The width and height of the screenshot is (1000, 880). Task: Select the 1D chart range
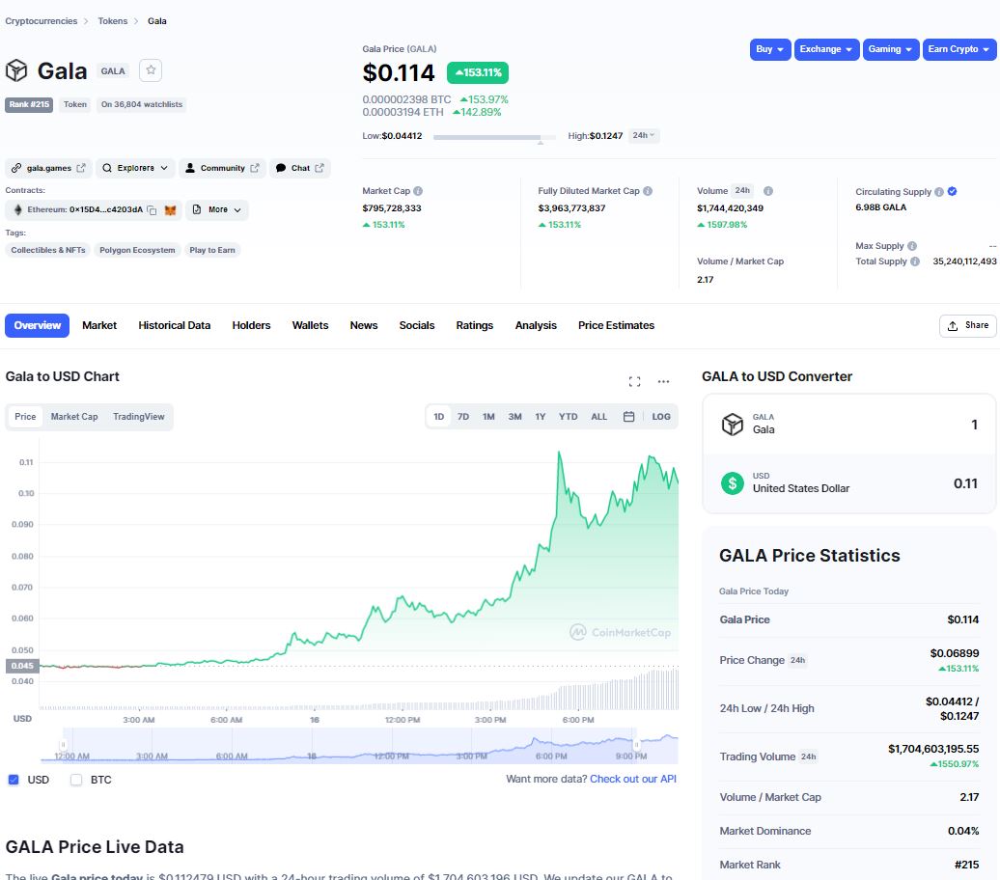pos(439,417)
